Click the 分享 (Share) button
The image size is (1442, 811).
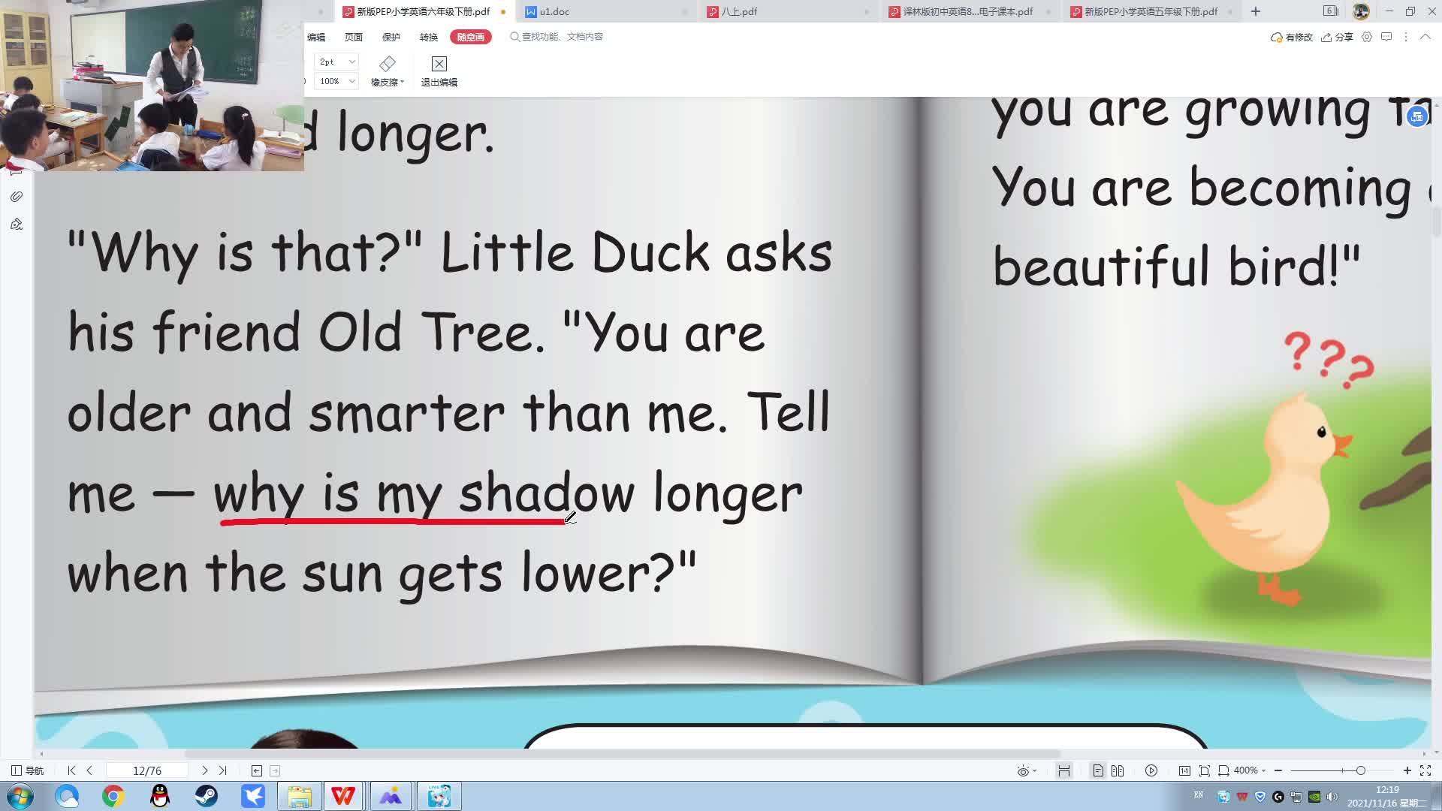[1338, 37]
